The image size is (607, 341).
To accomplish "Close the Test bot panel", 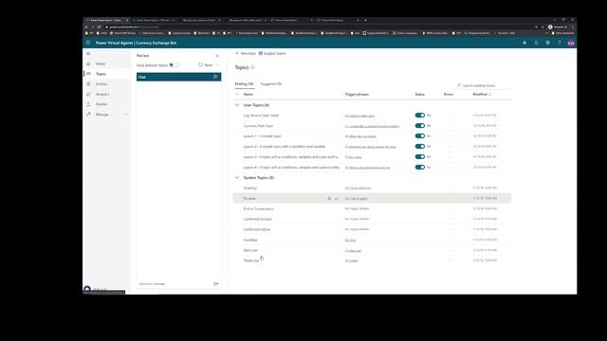I will 217,56.
